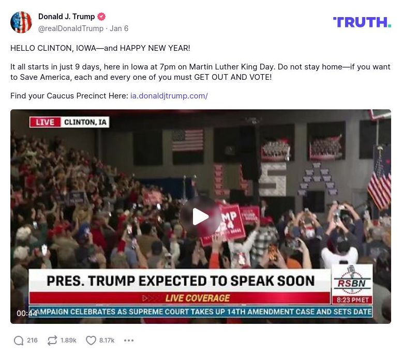Click the ReTruth arrows icon
This screenshot has height=356, width=402.
[x=52, y=340]
